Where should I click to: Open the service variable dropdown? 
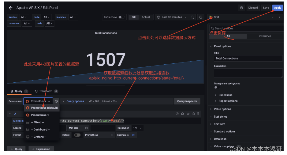pos(24,17)
